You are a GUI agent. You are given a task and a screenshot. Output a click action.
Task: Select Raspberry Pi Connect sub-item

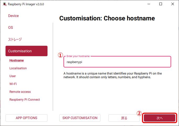coord(25,100)
